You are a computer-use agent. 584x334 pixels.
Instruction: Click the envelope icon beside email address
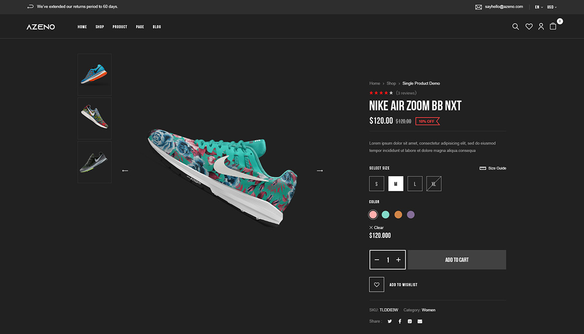[479, 7]
